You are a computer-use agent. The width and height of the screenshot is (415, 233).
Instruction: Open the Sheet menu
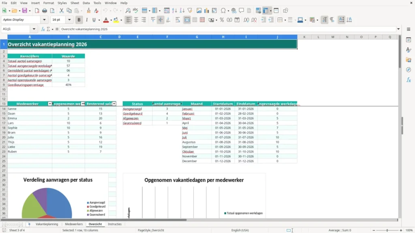point(75,3)
